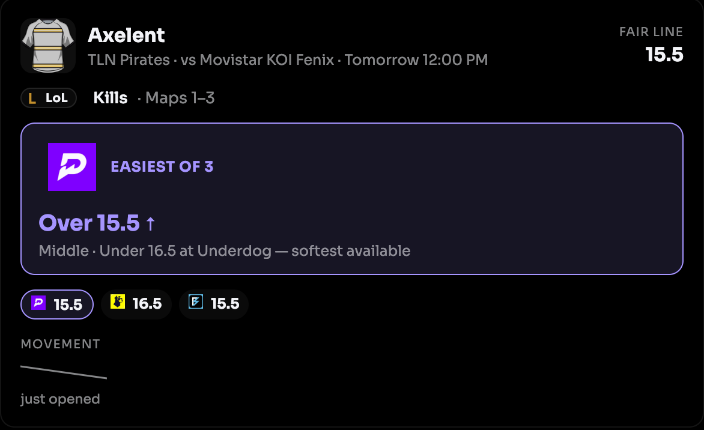Click the yellow Underdog icon

click(118, 301)
